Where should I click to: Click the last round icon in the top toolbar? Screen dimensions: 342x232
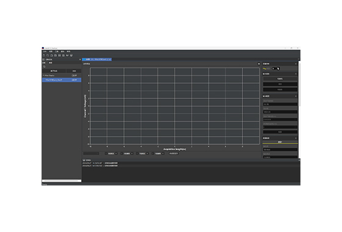[x=71, y=56]
